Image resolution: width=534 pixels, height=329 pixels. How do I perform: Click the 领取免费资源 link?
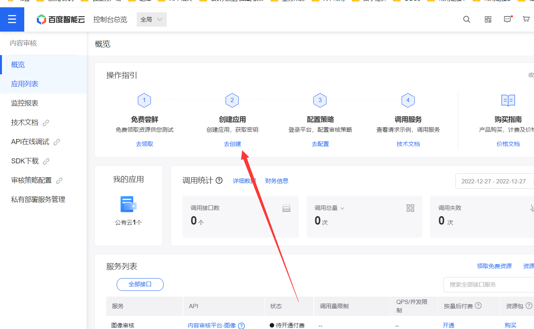[x=494, y=266]
